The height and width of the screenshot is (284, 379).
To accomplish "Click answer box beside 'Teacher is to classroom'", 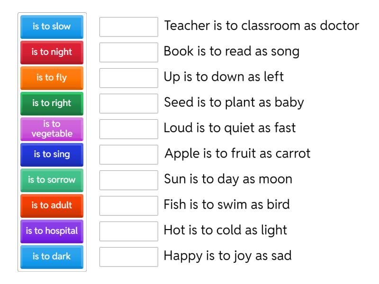I will 129,27.
